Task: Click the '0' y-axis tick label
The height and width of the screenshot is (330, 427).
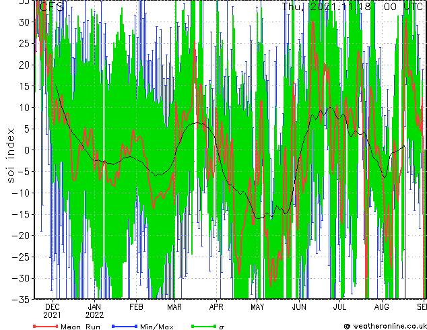Action: [x=27, y=150]
